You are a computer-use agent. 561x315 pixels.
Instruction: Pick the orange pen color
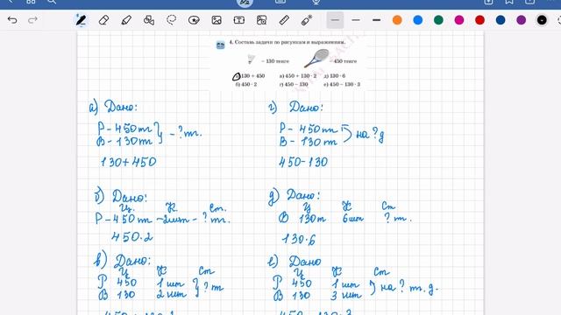point(397,20)
